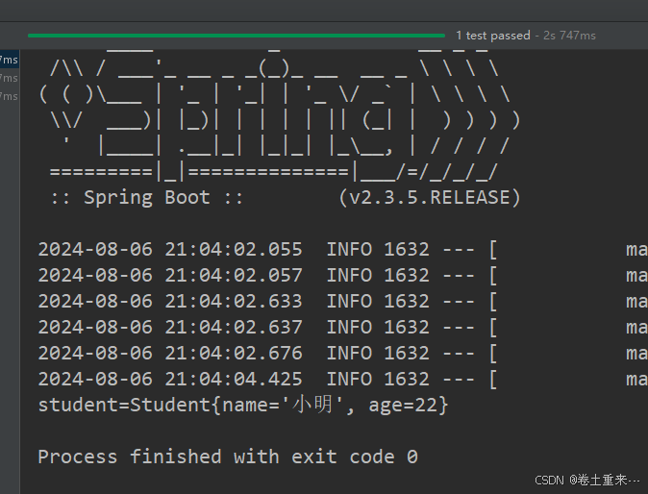Click the '2s 747ms' duration text
Screen dimensions: 648x494
pos(569,36)
